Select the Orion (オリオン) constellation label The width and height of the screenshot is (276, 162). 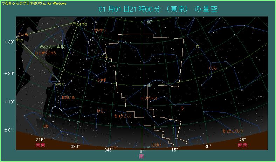click(x=100, y=31)
